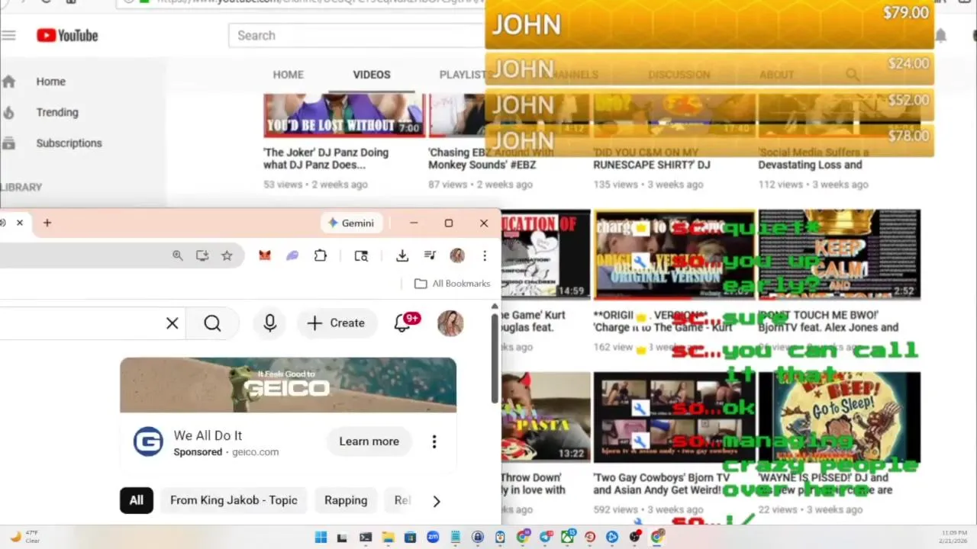The width and height of the screenshot is (977, 549).
Task: Clear the YouTube search box with X
Action: pos(173,323)
